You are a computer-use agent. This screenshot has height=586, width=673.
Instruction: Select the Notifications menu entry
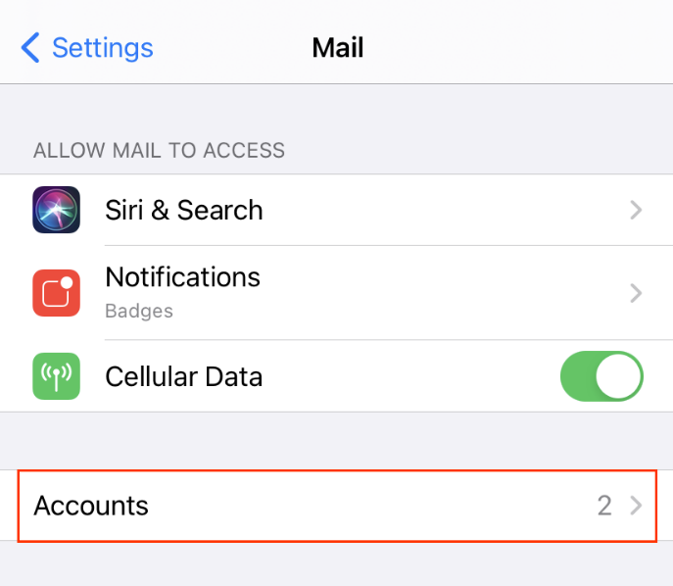(x=337, y=293)
